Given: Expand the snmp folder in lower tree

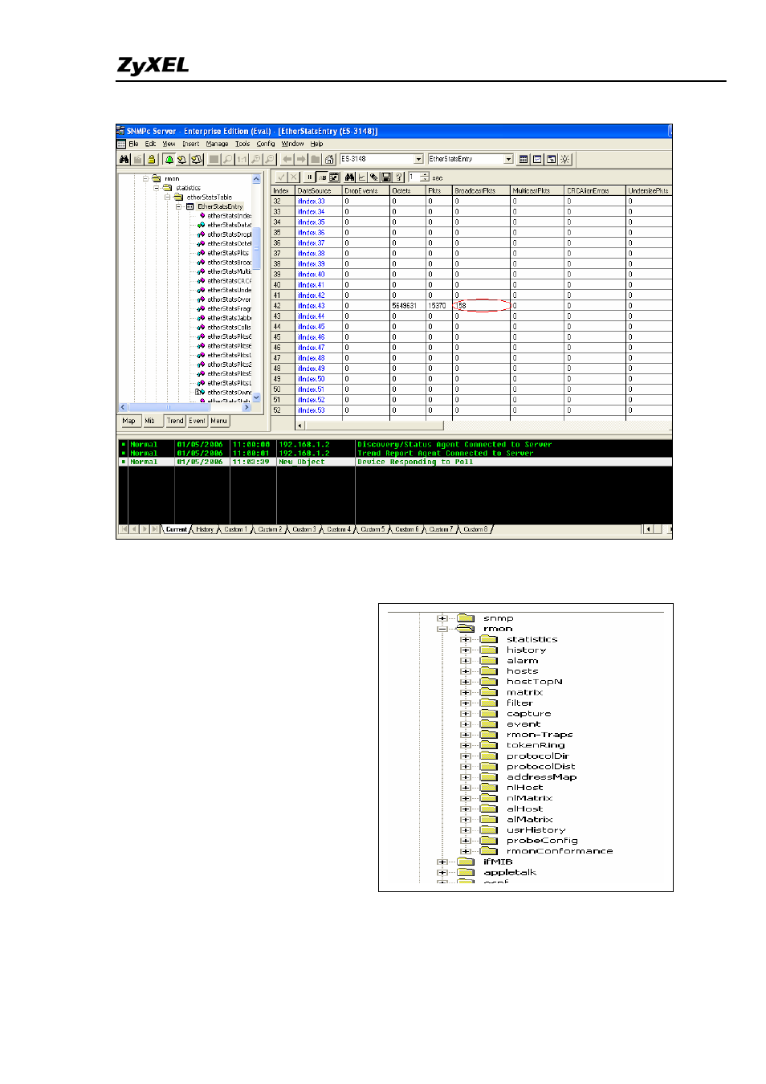Looking at the screenshot, I should click(442, 618).
